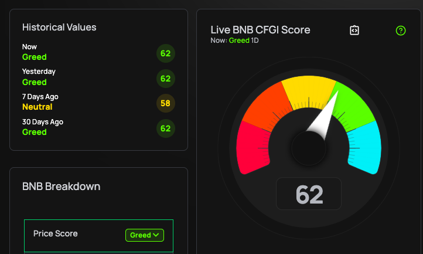Click the Now score badge in Historical Values
Viewport: 423px width, 254px height.
(x=166, y=54)
